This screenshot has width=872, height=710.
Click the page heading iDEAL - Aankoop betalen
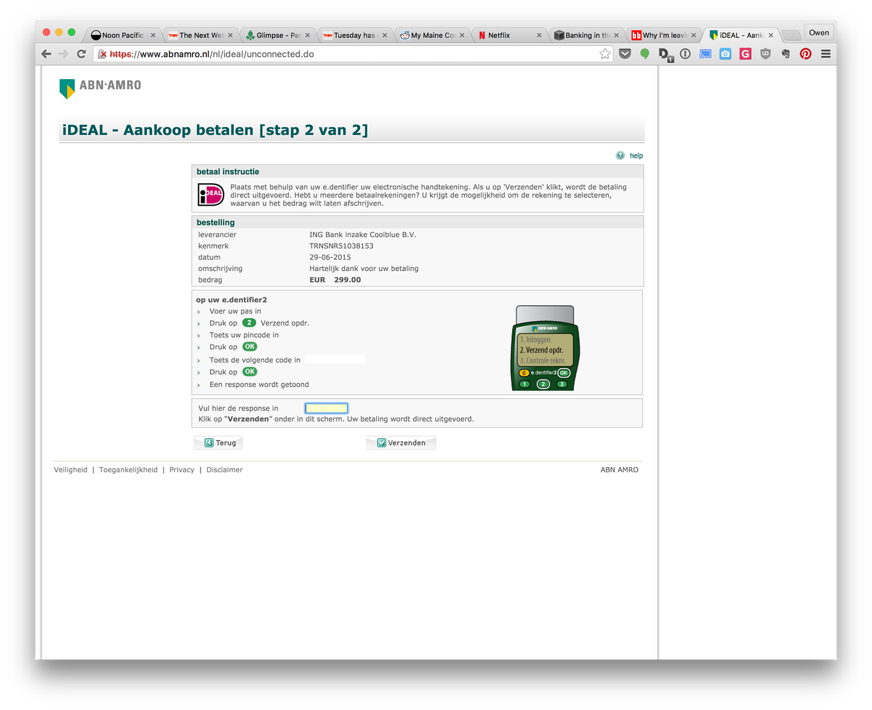[215, 130]
